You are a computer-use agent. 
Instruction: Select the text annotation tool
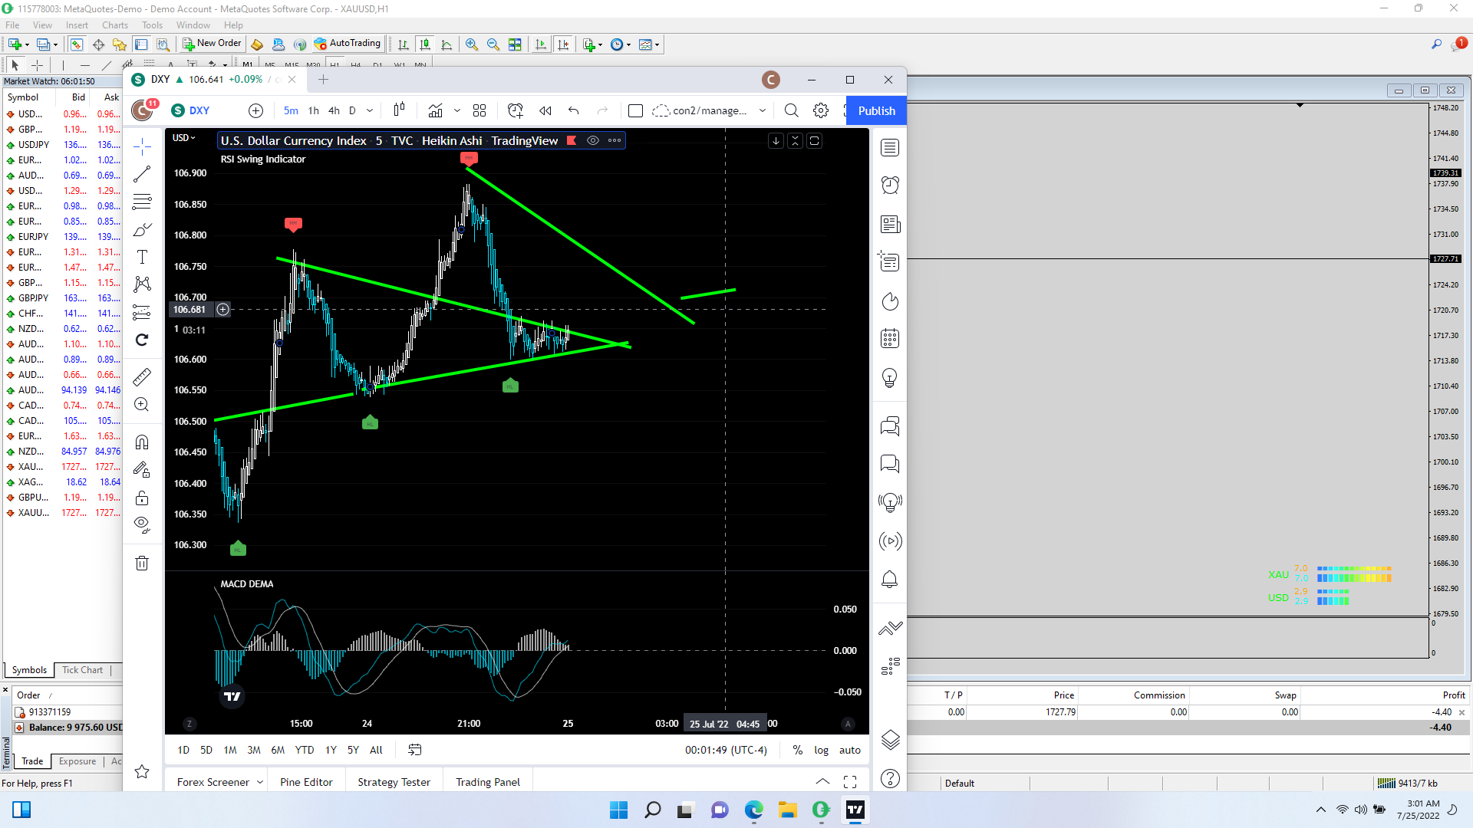[142, 257]
